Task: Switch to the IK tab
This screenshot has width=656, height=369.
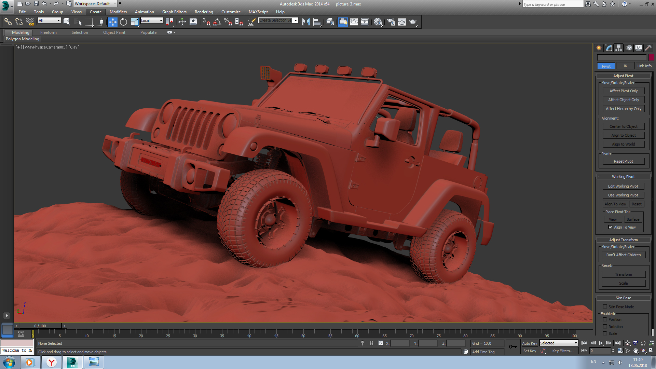Action: point(625,66)
